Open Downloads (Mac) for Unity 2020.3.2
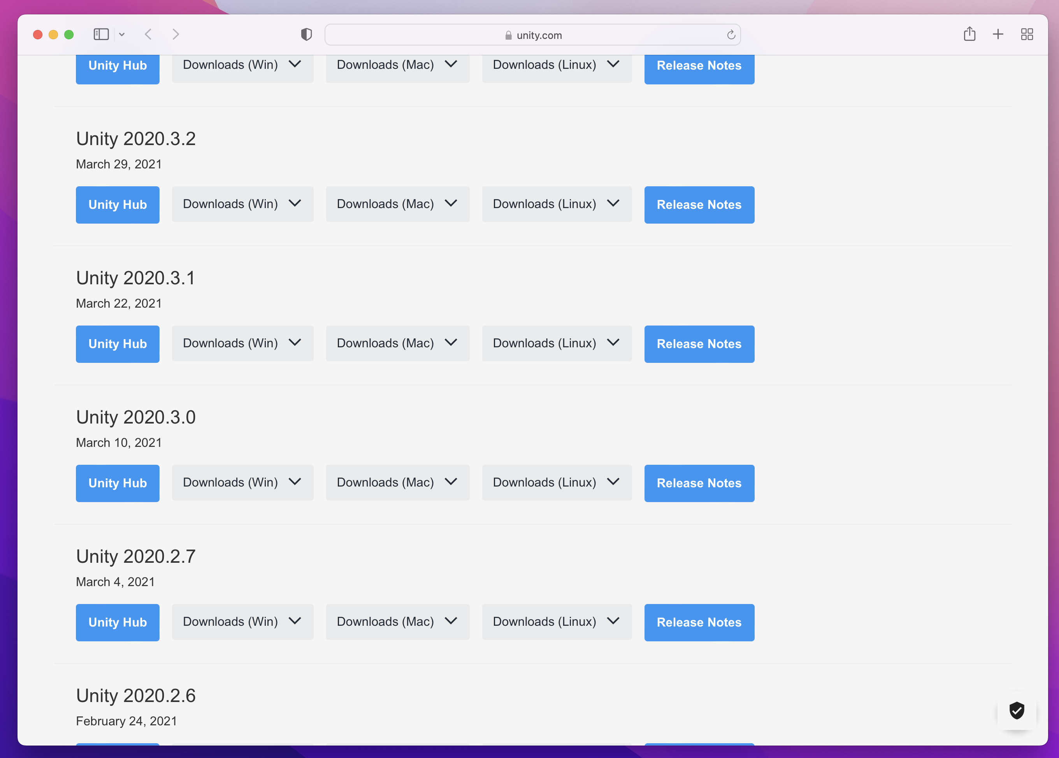1059x758 pixels. pos(397,204)
